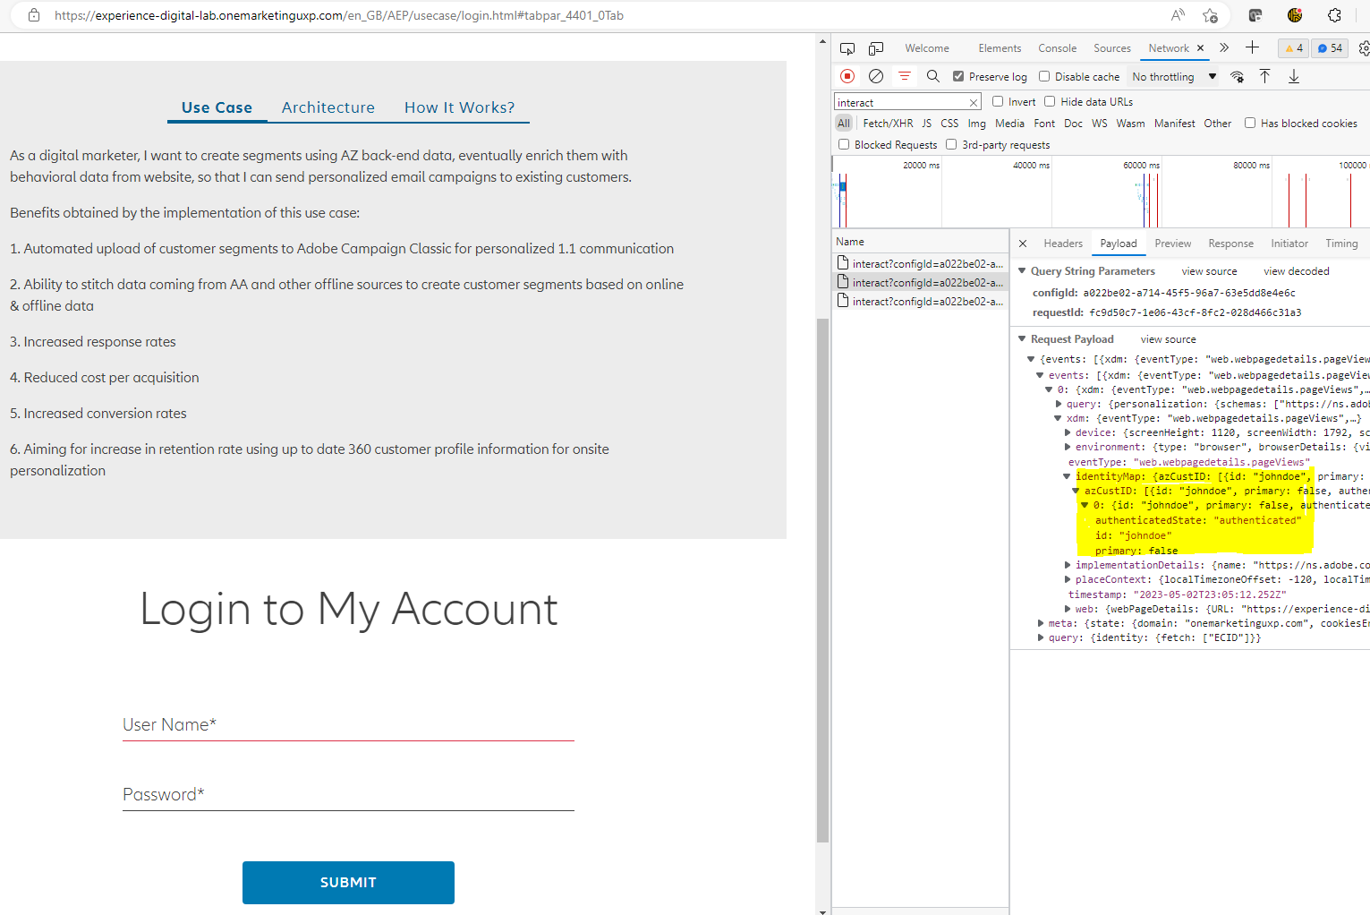Show more DevTools tabs chevron
Screen dimensions: 1370x915
pyautogui.click(x=1224, y=48)
